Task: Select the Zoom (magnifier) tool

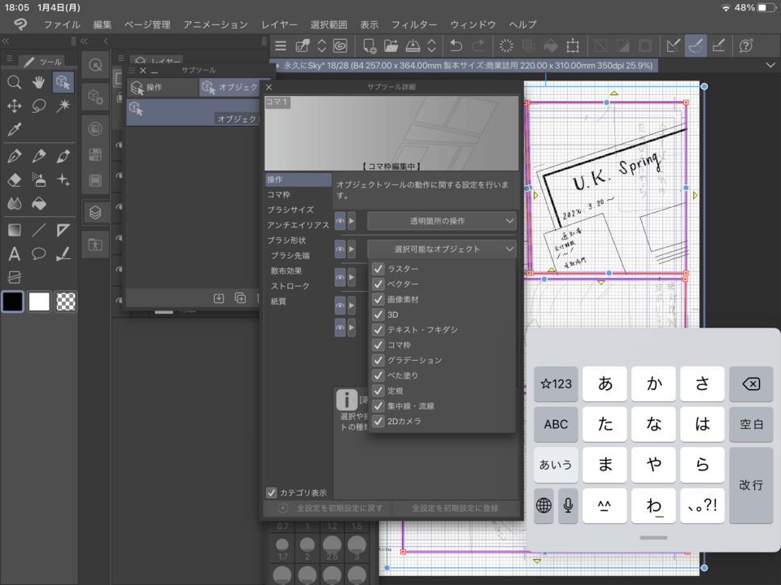Action: click(15, 81)
